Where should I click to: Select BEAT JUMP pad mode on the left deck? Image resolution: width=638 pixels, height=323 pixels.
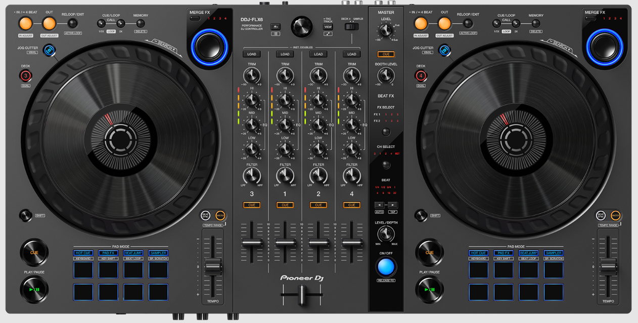(x=133, y=253)
